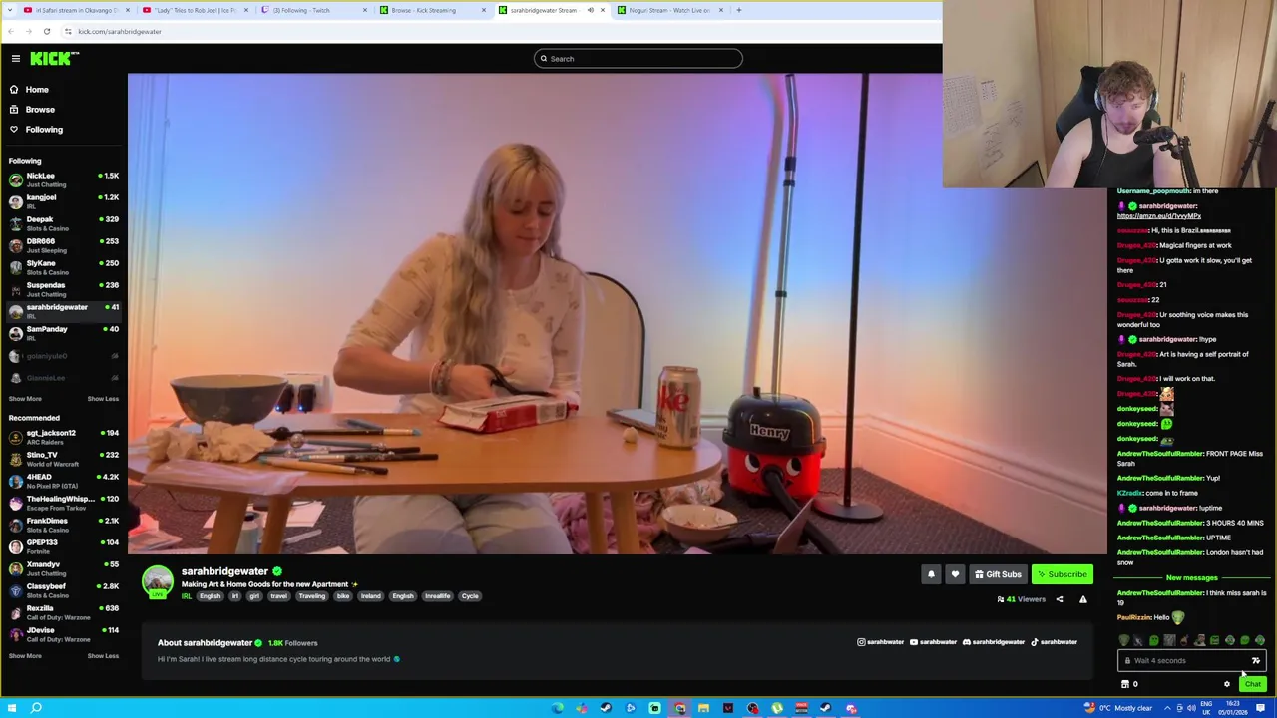
Task: Click the Gift Subs button
Action: coord(998,574)
